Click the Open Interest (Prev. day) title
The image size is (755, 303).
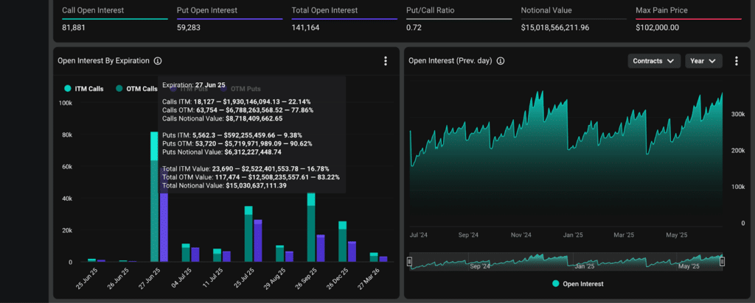(x=450, y=61)
